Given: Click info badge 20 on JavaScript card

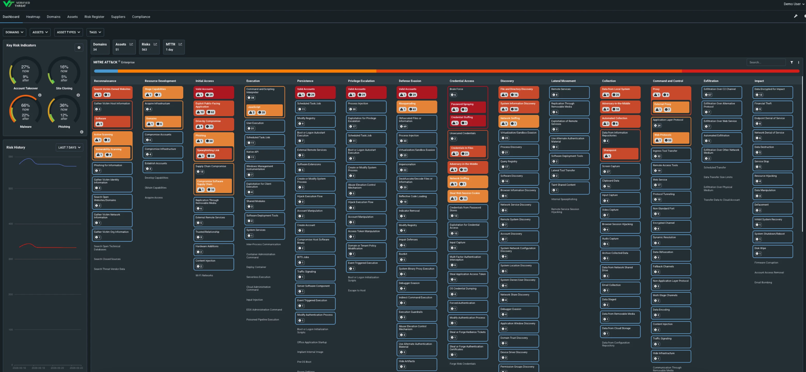Looking at the screenshot, I should pos(262,113).
